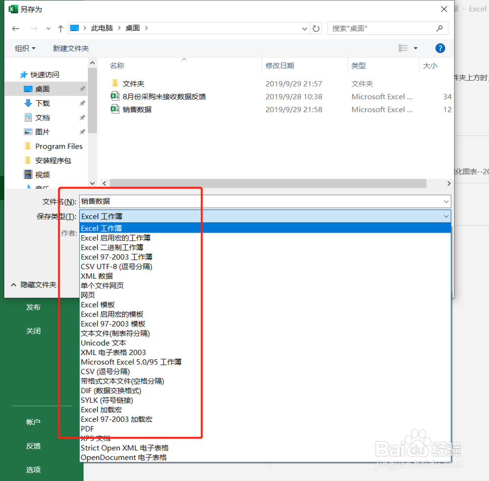489x481 pixels.
Task: Sort files by the 修改日期 column
Action: pos(280,66)
